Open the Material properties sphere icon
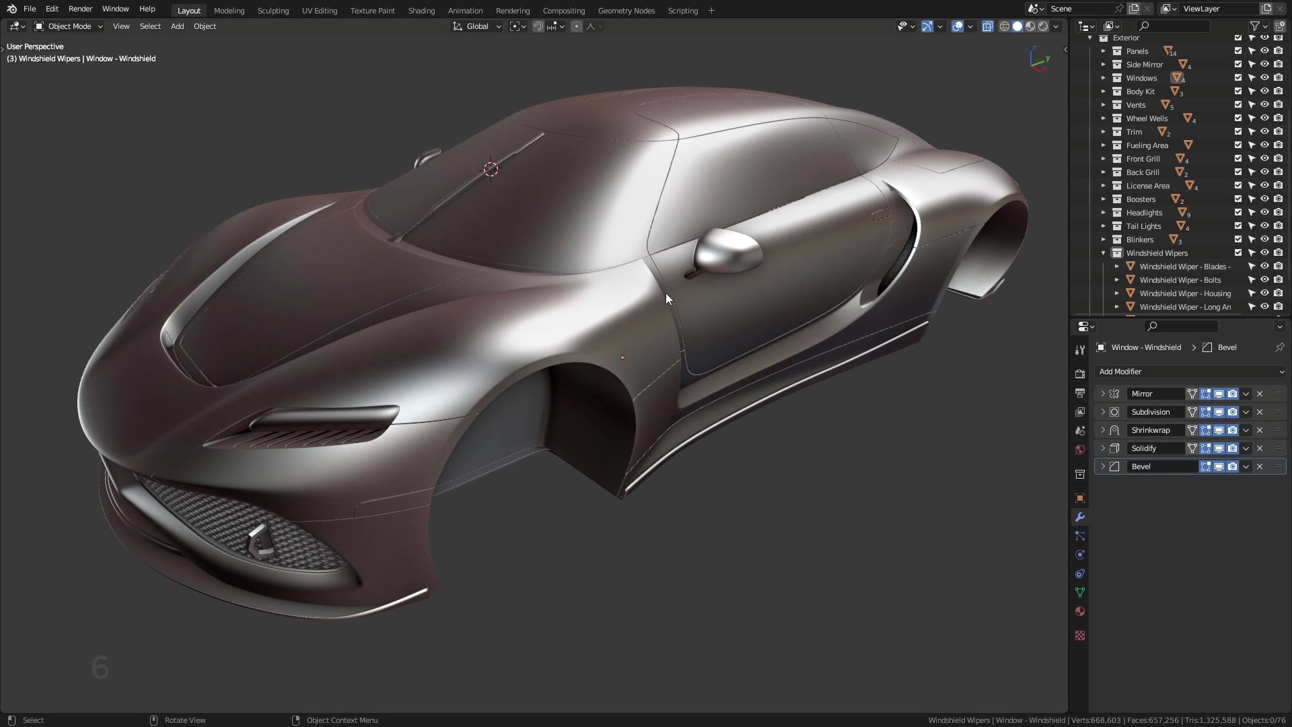 click(x=1080, y=611)
